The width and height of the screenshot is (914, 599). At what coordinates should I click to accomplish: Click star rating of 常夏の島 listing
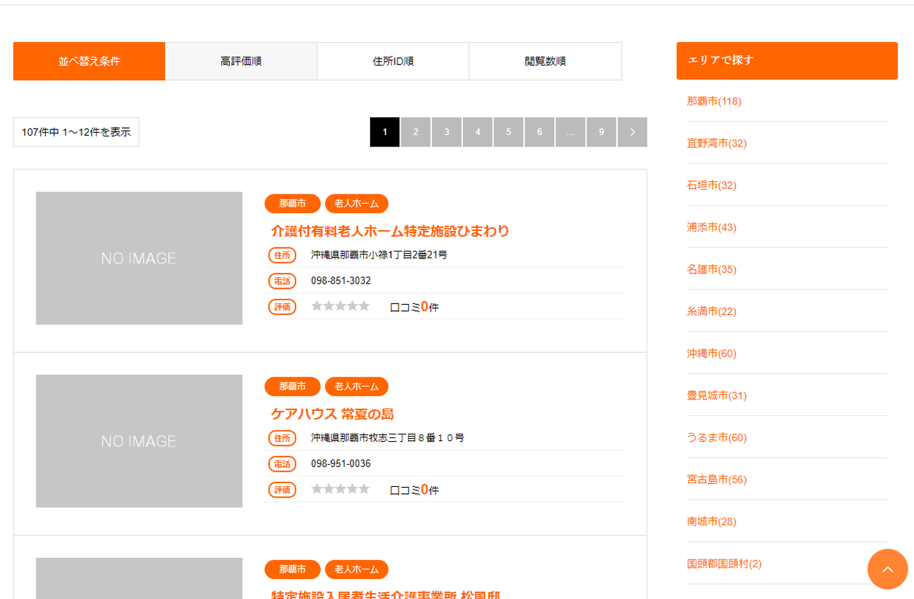340,489
